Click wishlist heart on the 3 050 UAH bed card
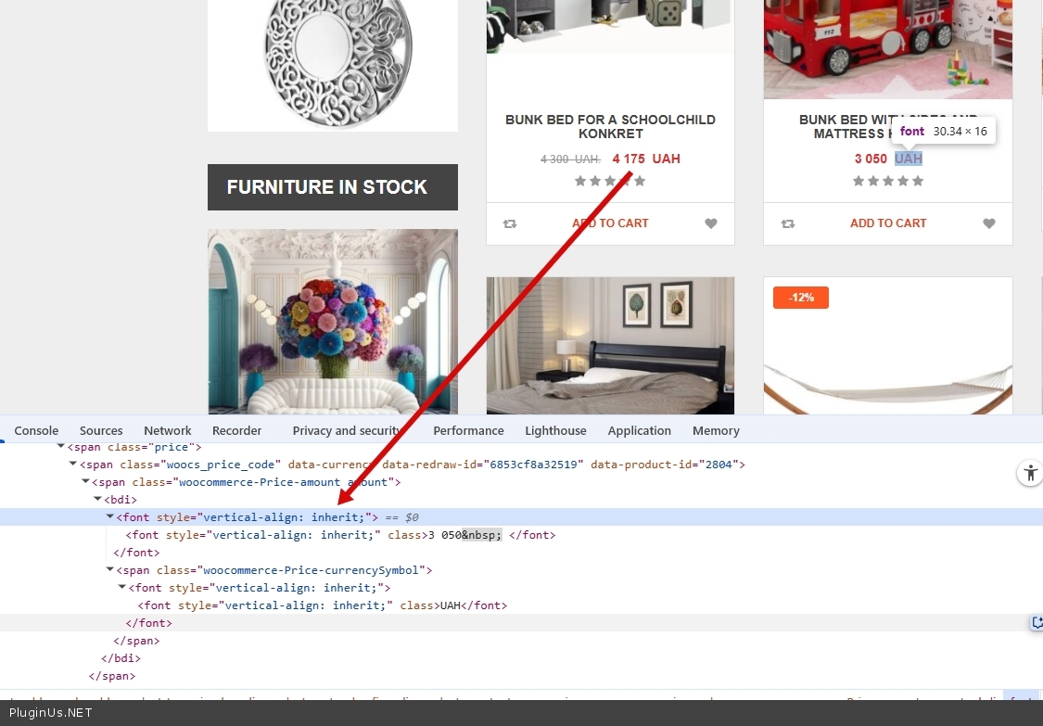The height and width of the screenshot is (726, 1043). 989,223
